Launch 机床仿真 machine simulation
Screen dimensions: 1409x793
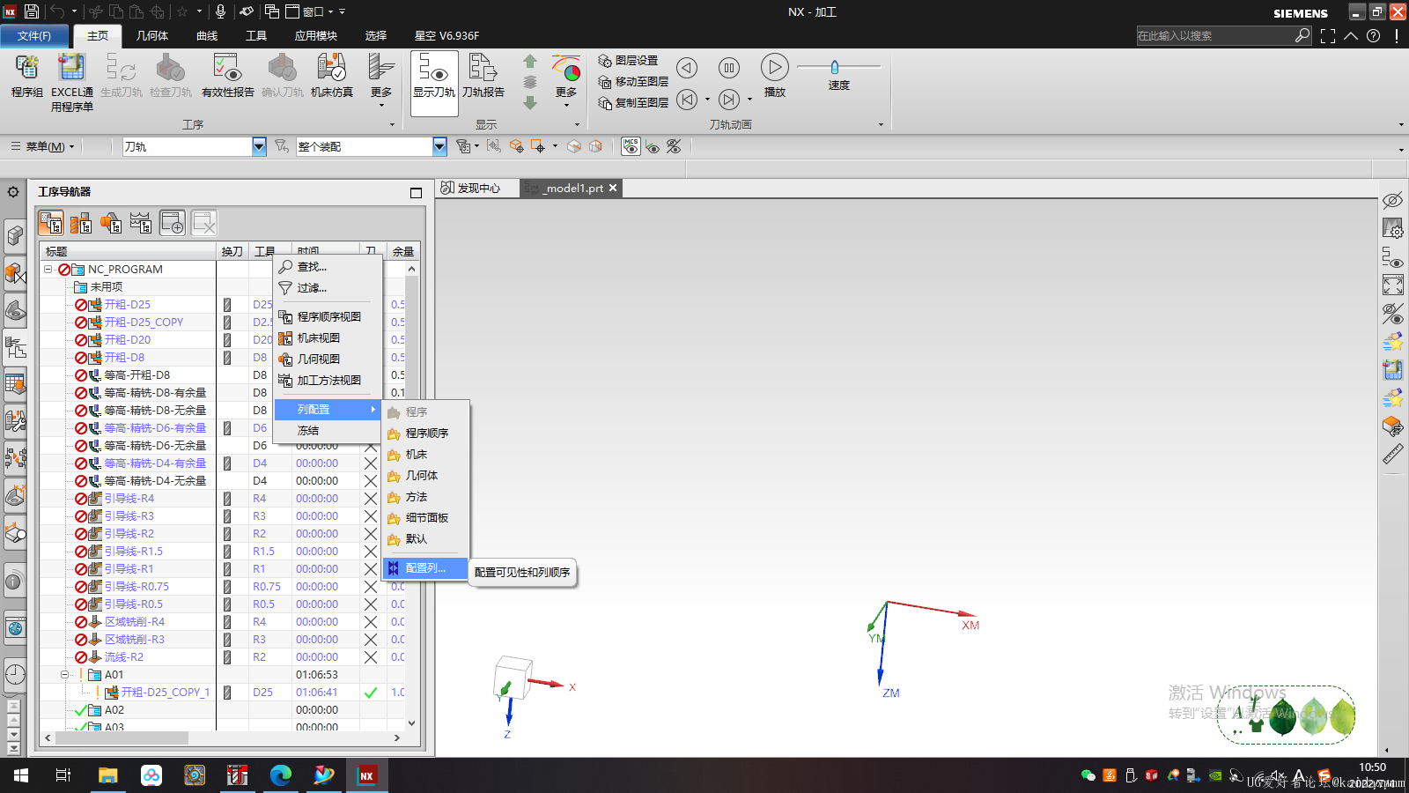[x=331, y=76]
